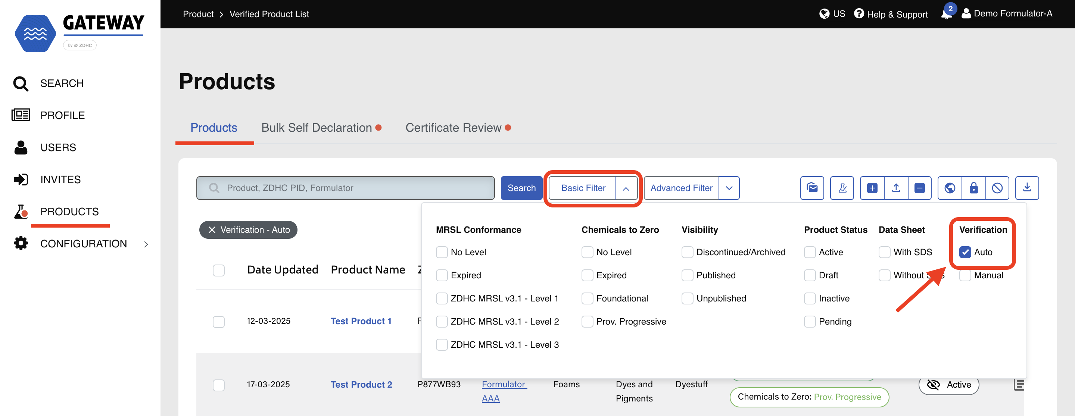This screenshot has width=1075, height=416.
Task: Click the prohibited circle toolbar icon
Action: tap(997, 188)
